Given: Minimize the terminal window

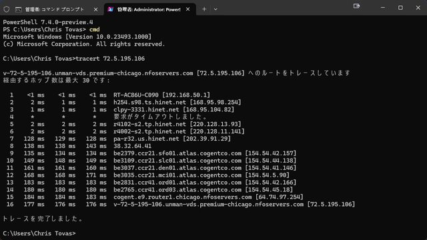Looking at the screenshot, I should coord(383,7).
